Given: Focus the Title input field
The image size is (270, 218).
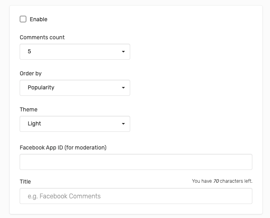Looking at the screenshot, I should (136, 196).
